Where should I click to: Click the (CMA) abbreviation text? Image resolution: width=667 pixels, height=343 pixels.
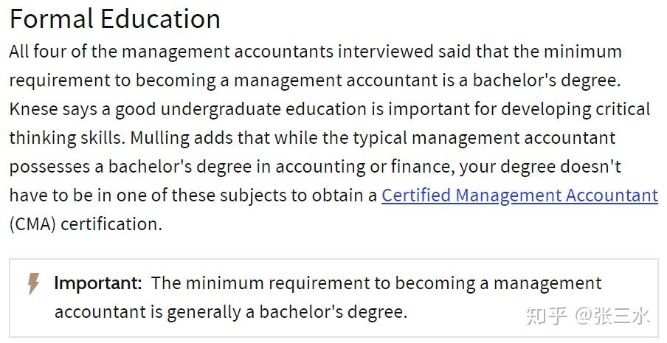click(x=32, y=224)
